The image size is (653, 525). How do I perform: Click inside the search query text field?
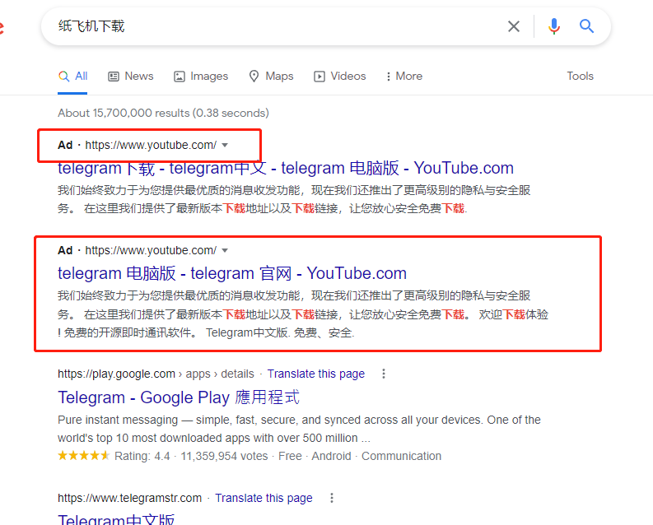(272, 26)
